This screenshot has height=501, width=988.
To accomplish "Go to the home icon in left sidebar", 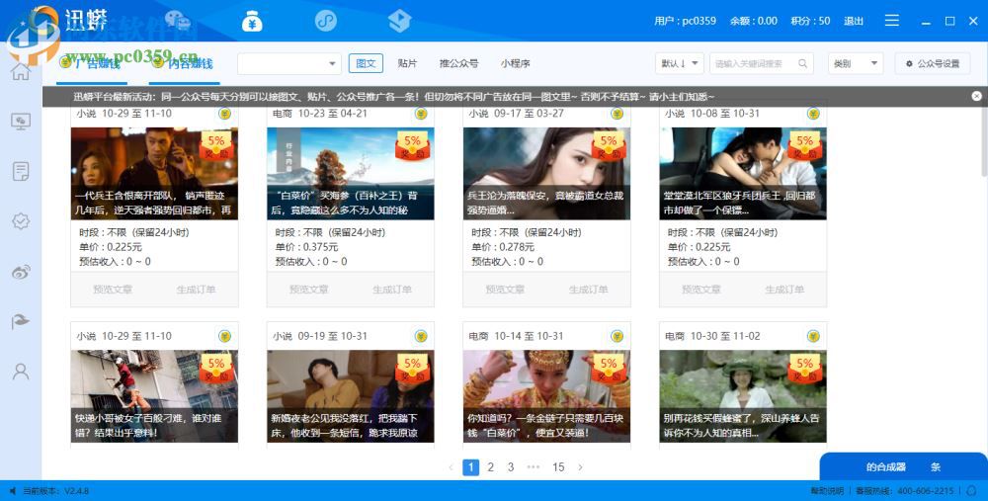I will (x=20, y=71).
